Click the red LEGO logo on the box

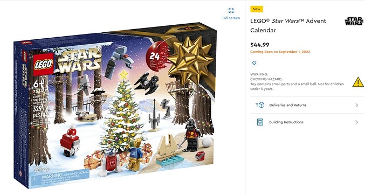tap(43, 64)
